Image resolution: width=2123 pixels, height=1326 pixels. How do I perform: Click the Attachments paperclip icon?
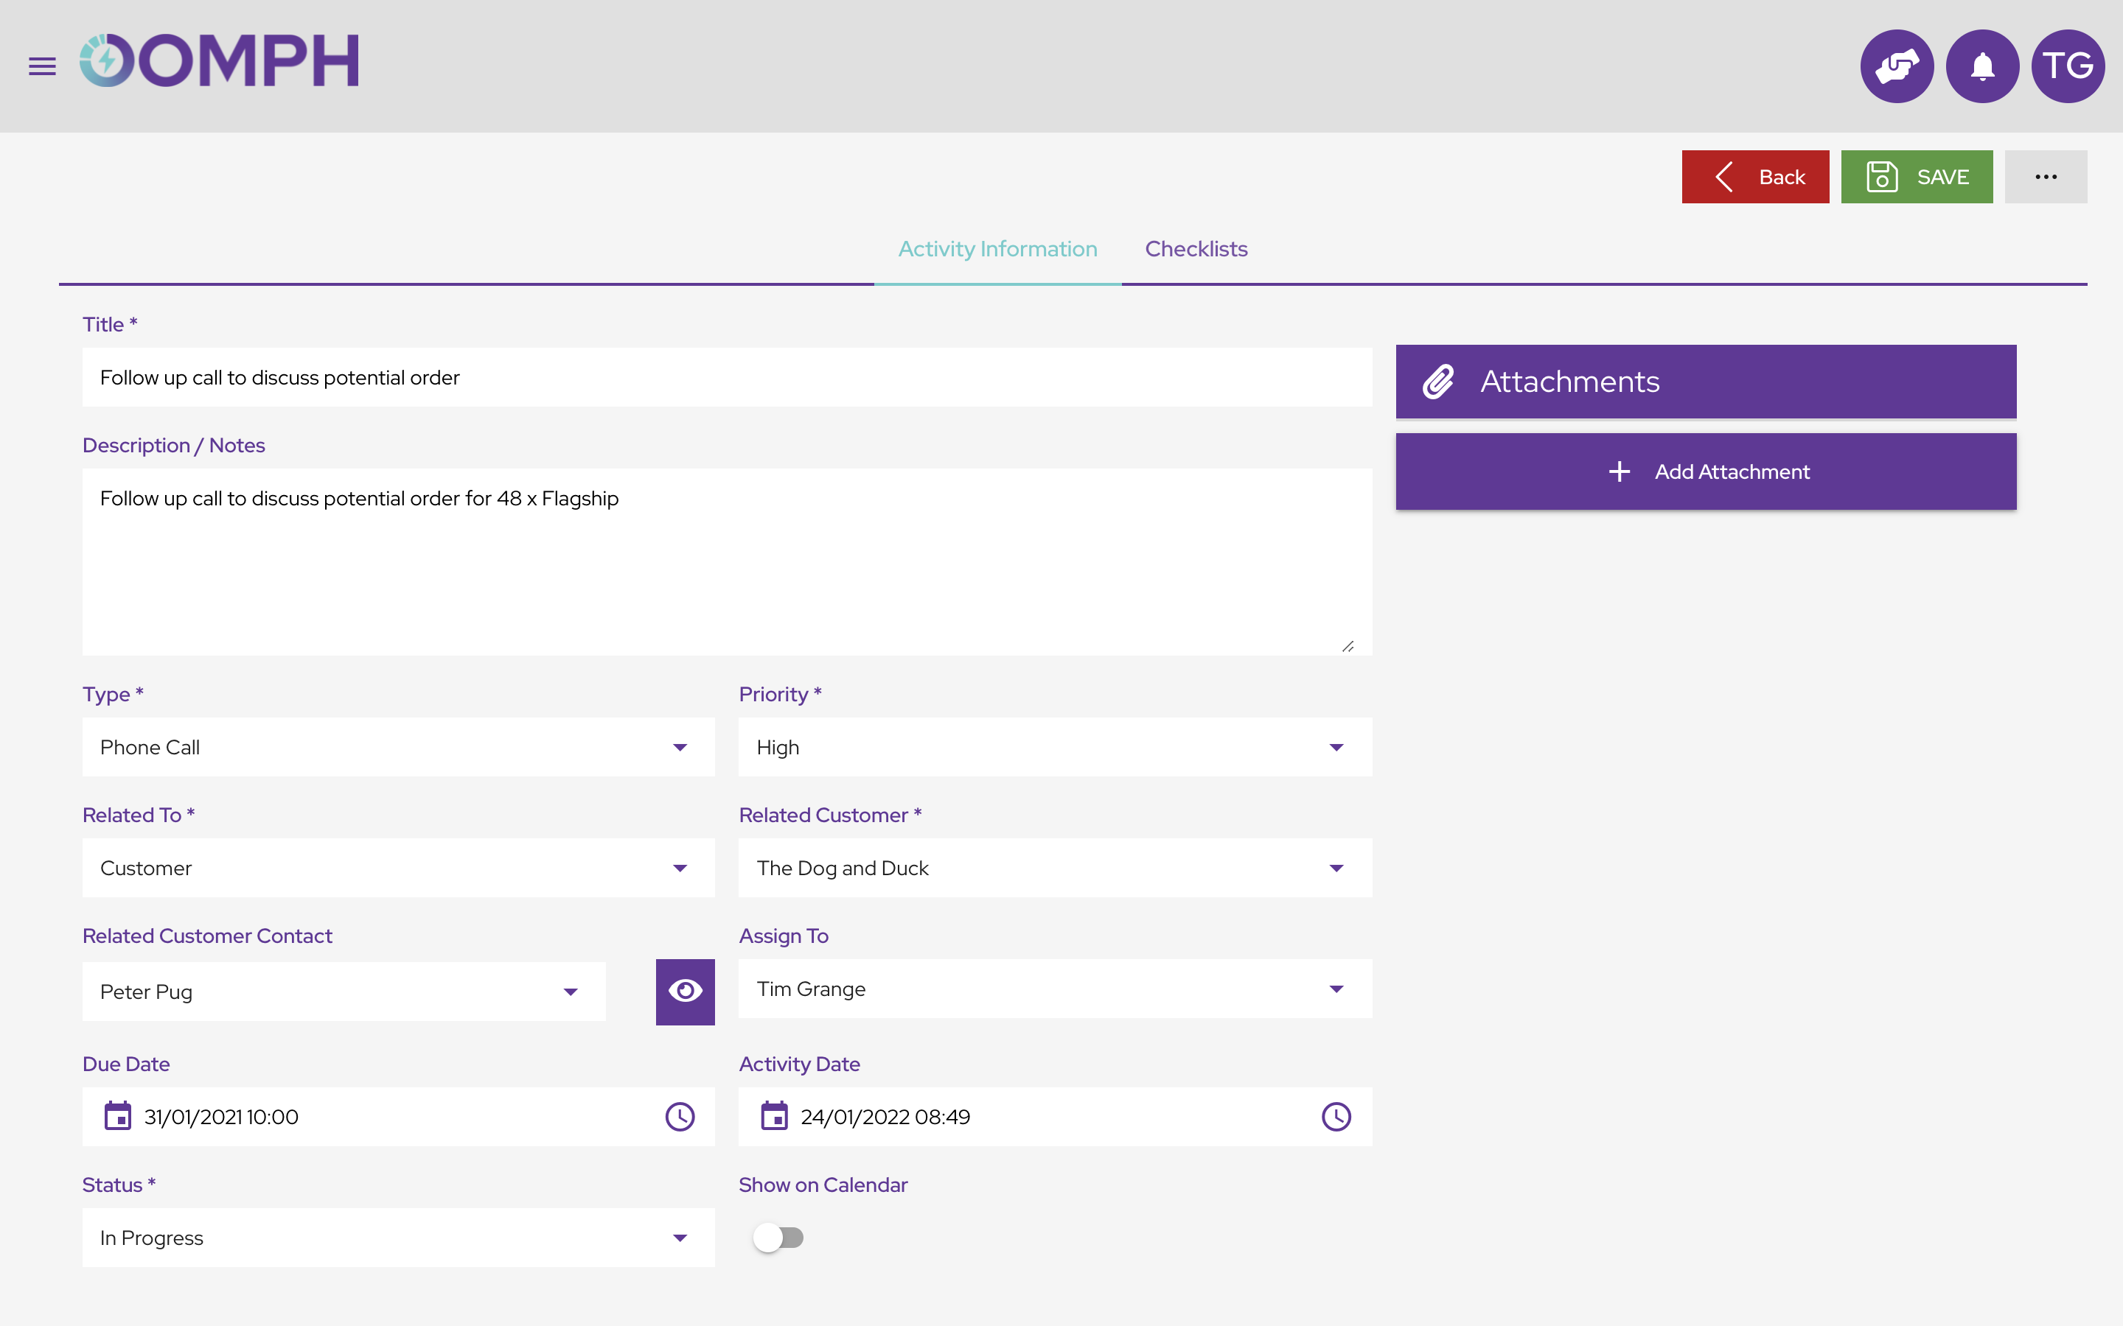pos(1439,381)
